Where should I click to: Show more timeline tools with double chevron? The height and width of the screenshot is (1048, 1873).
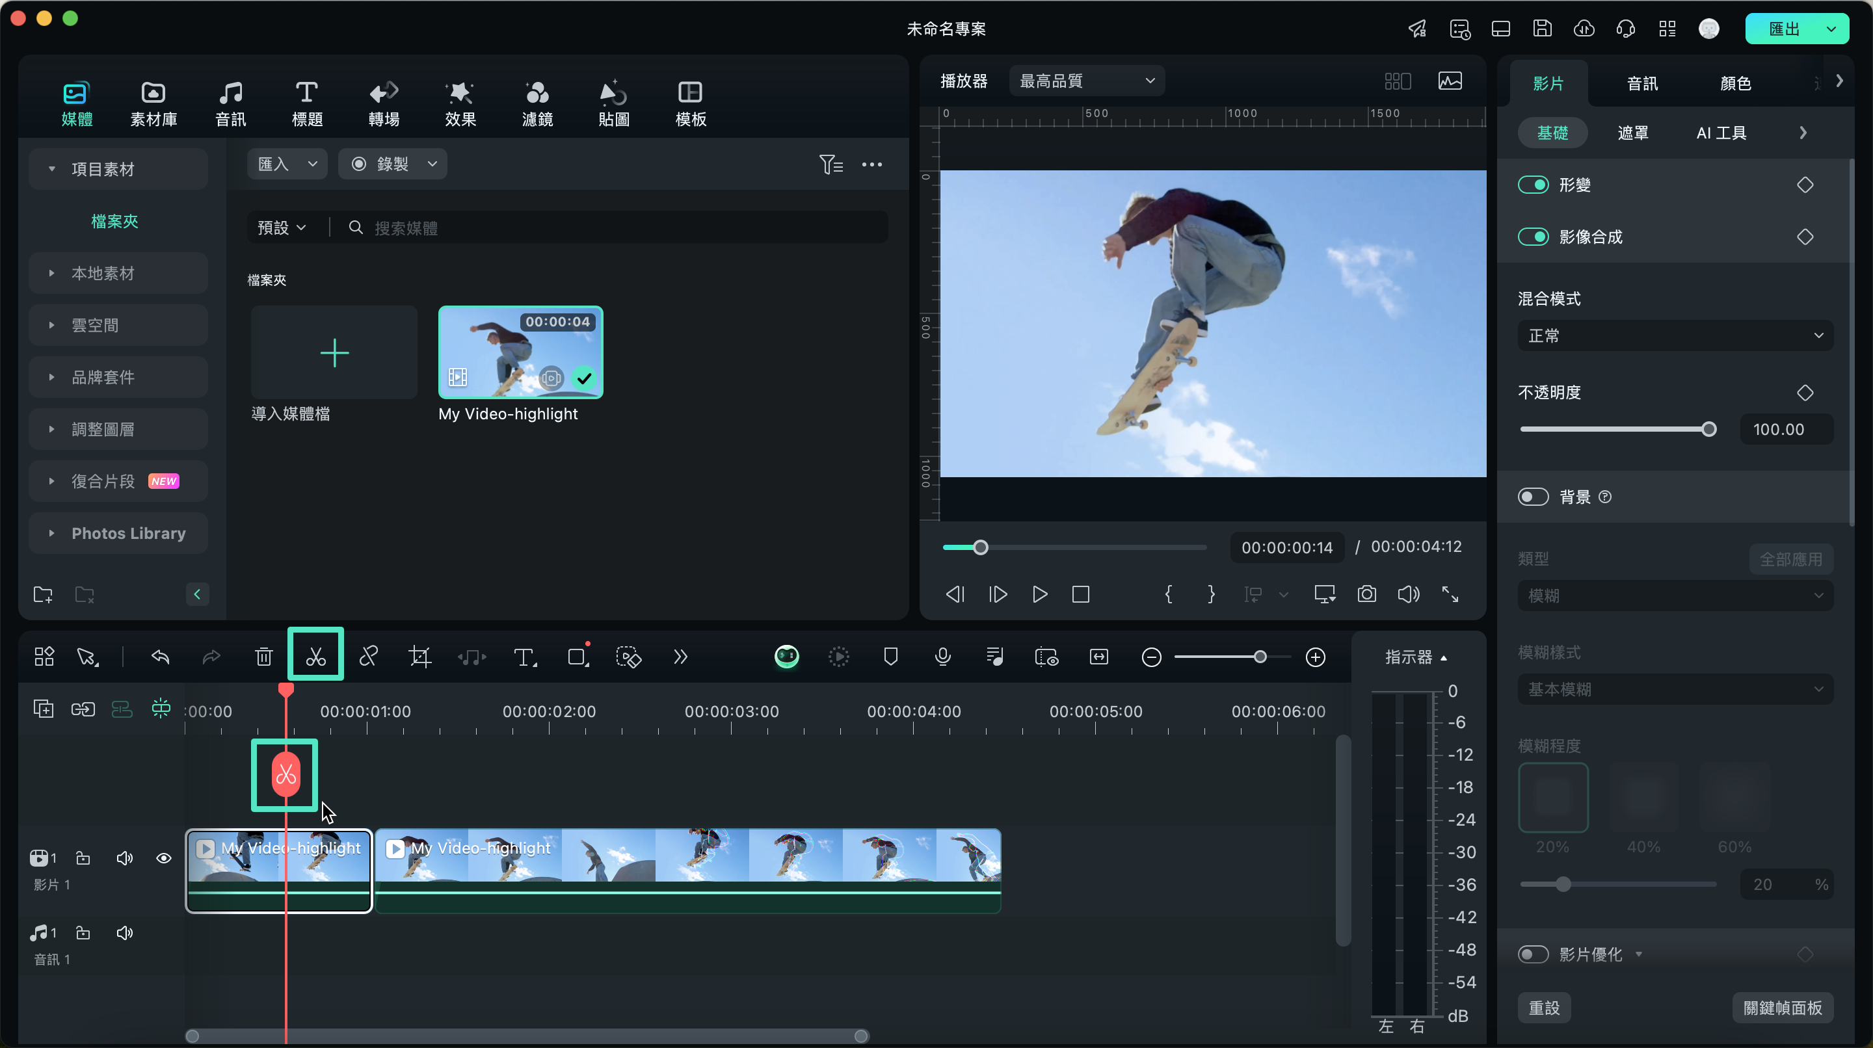(680, 657)
